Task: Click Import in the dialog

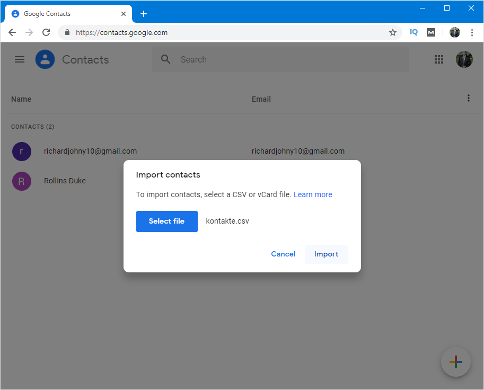Action: pyautogui.click(x=326, y=254)
